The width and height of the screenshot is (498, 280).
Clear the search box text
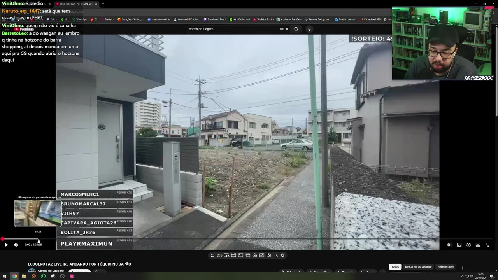point(287,29)
